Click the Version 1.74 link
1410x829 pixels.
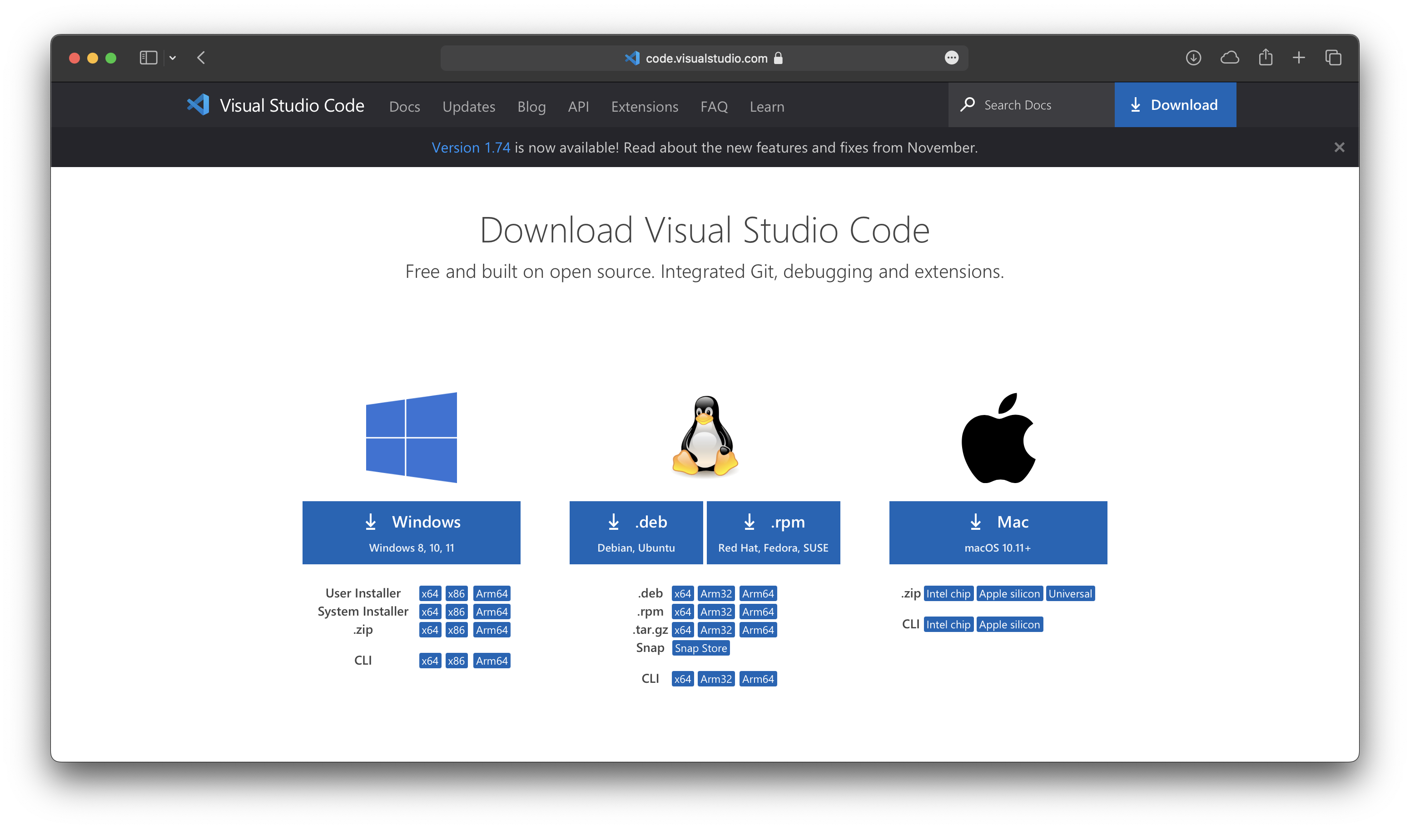[x=471, y=147]
